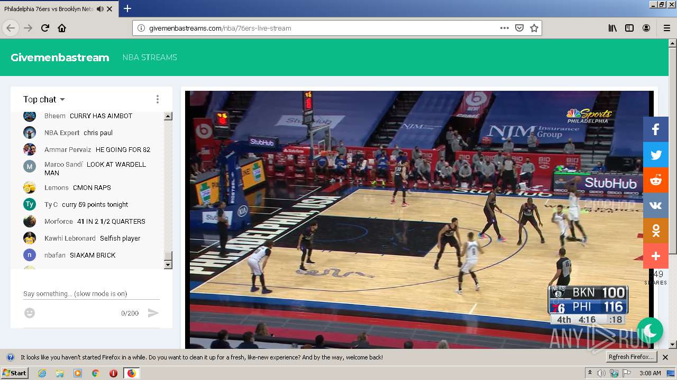Viewport: 677px width, 380px height.
Task: Toggle dark mode moon button
Action: pos(650,330)
